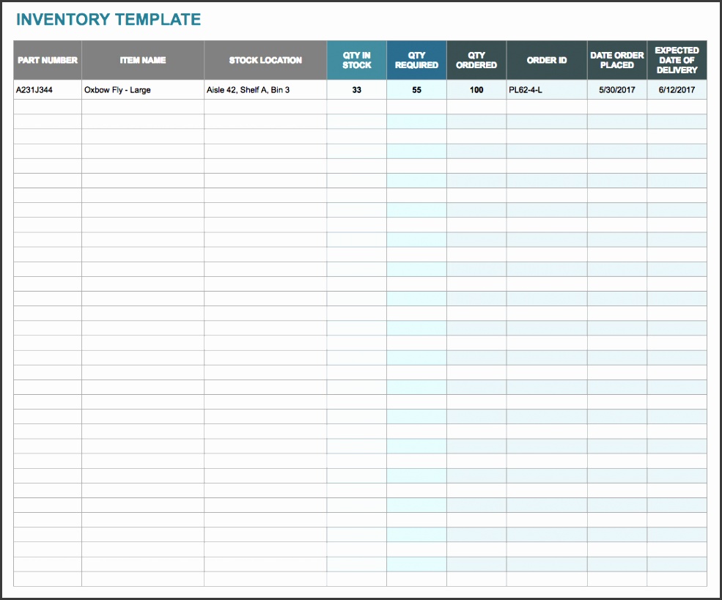
Task: Select the ITEM NAME column header
Action: (143, 60)
